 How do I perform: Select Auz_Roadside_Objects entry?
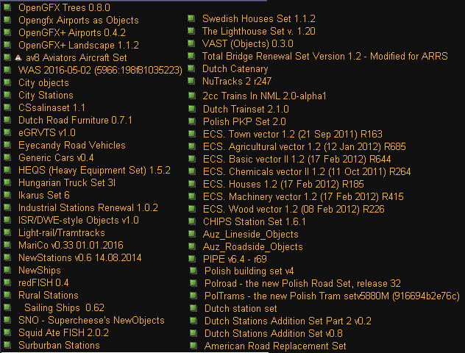[x=253, y=246]
